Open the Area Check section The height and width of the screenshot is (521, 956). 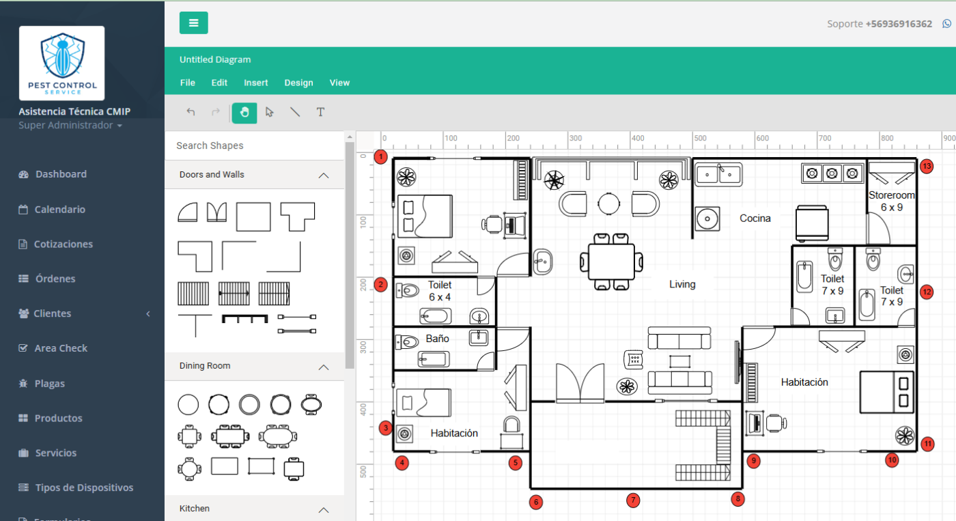click(x=61, y=348)
